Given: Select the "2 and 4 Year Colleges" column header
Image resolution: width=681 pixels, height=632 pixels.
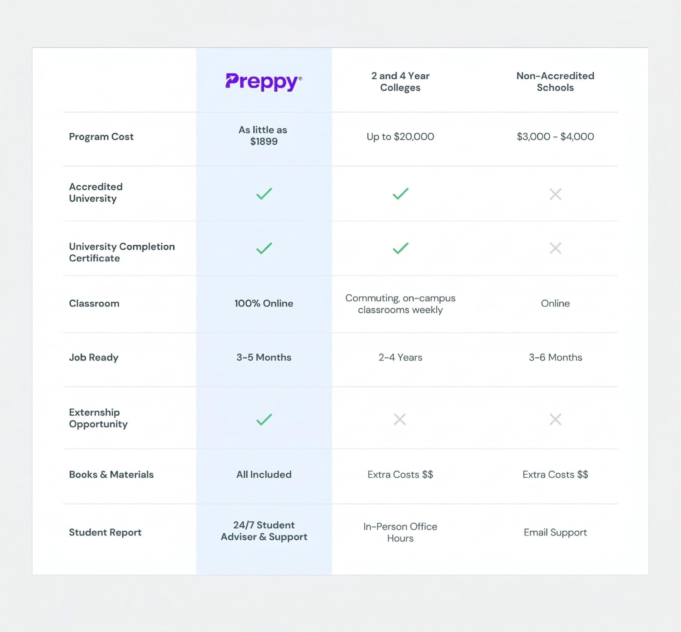Looking at the screenshot, I should (x=400, y=82).
